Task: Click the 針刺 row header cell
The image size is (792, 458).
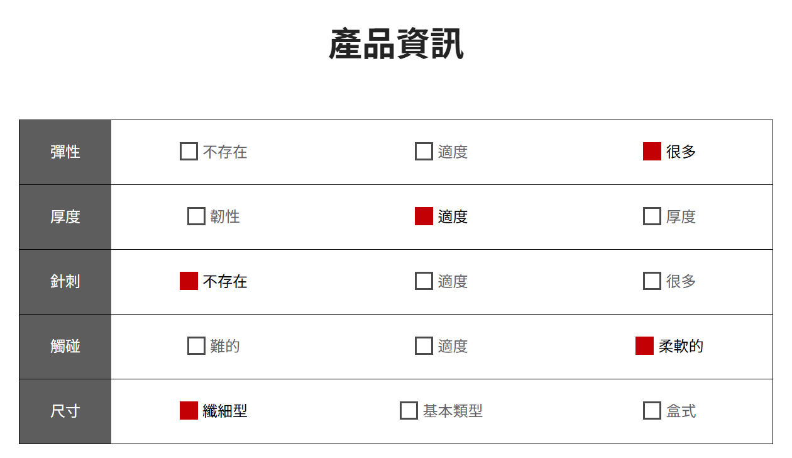Action: coord(65,282)
